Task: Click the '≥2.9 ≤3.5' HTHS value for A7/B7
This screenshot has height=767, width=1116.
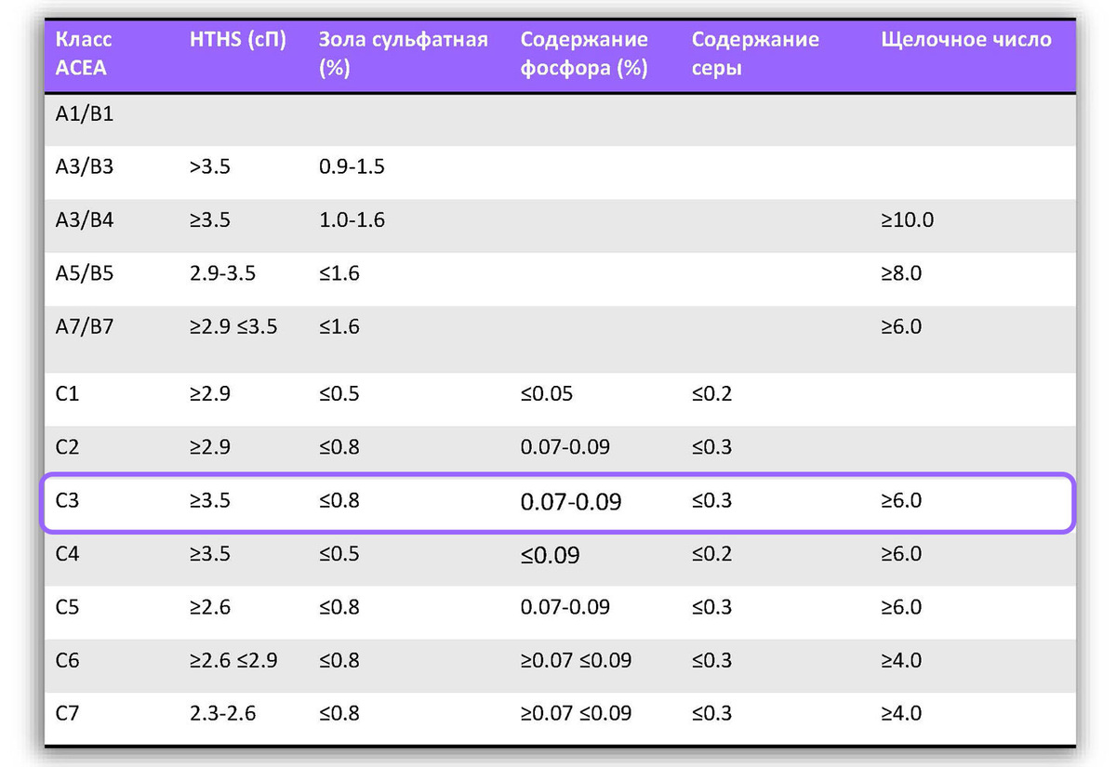Action: (x=232, y=326)
